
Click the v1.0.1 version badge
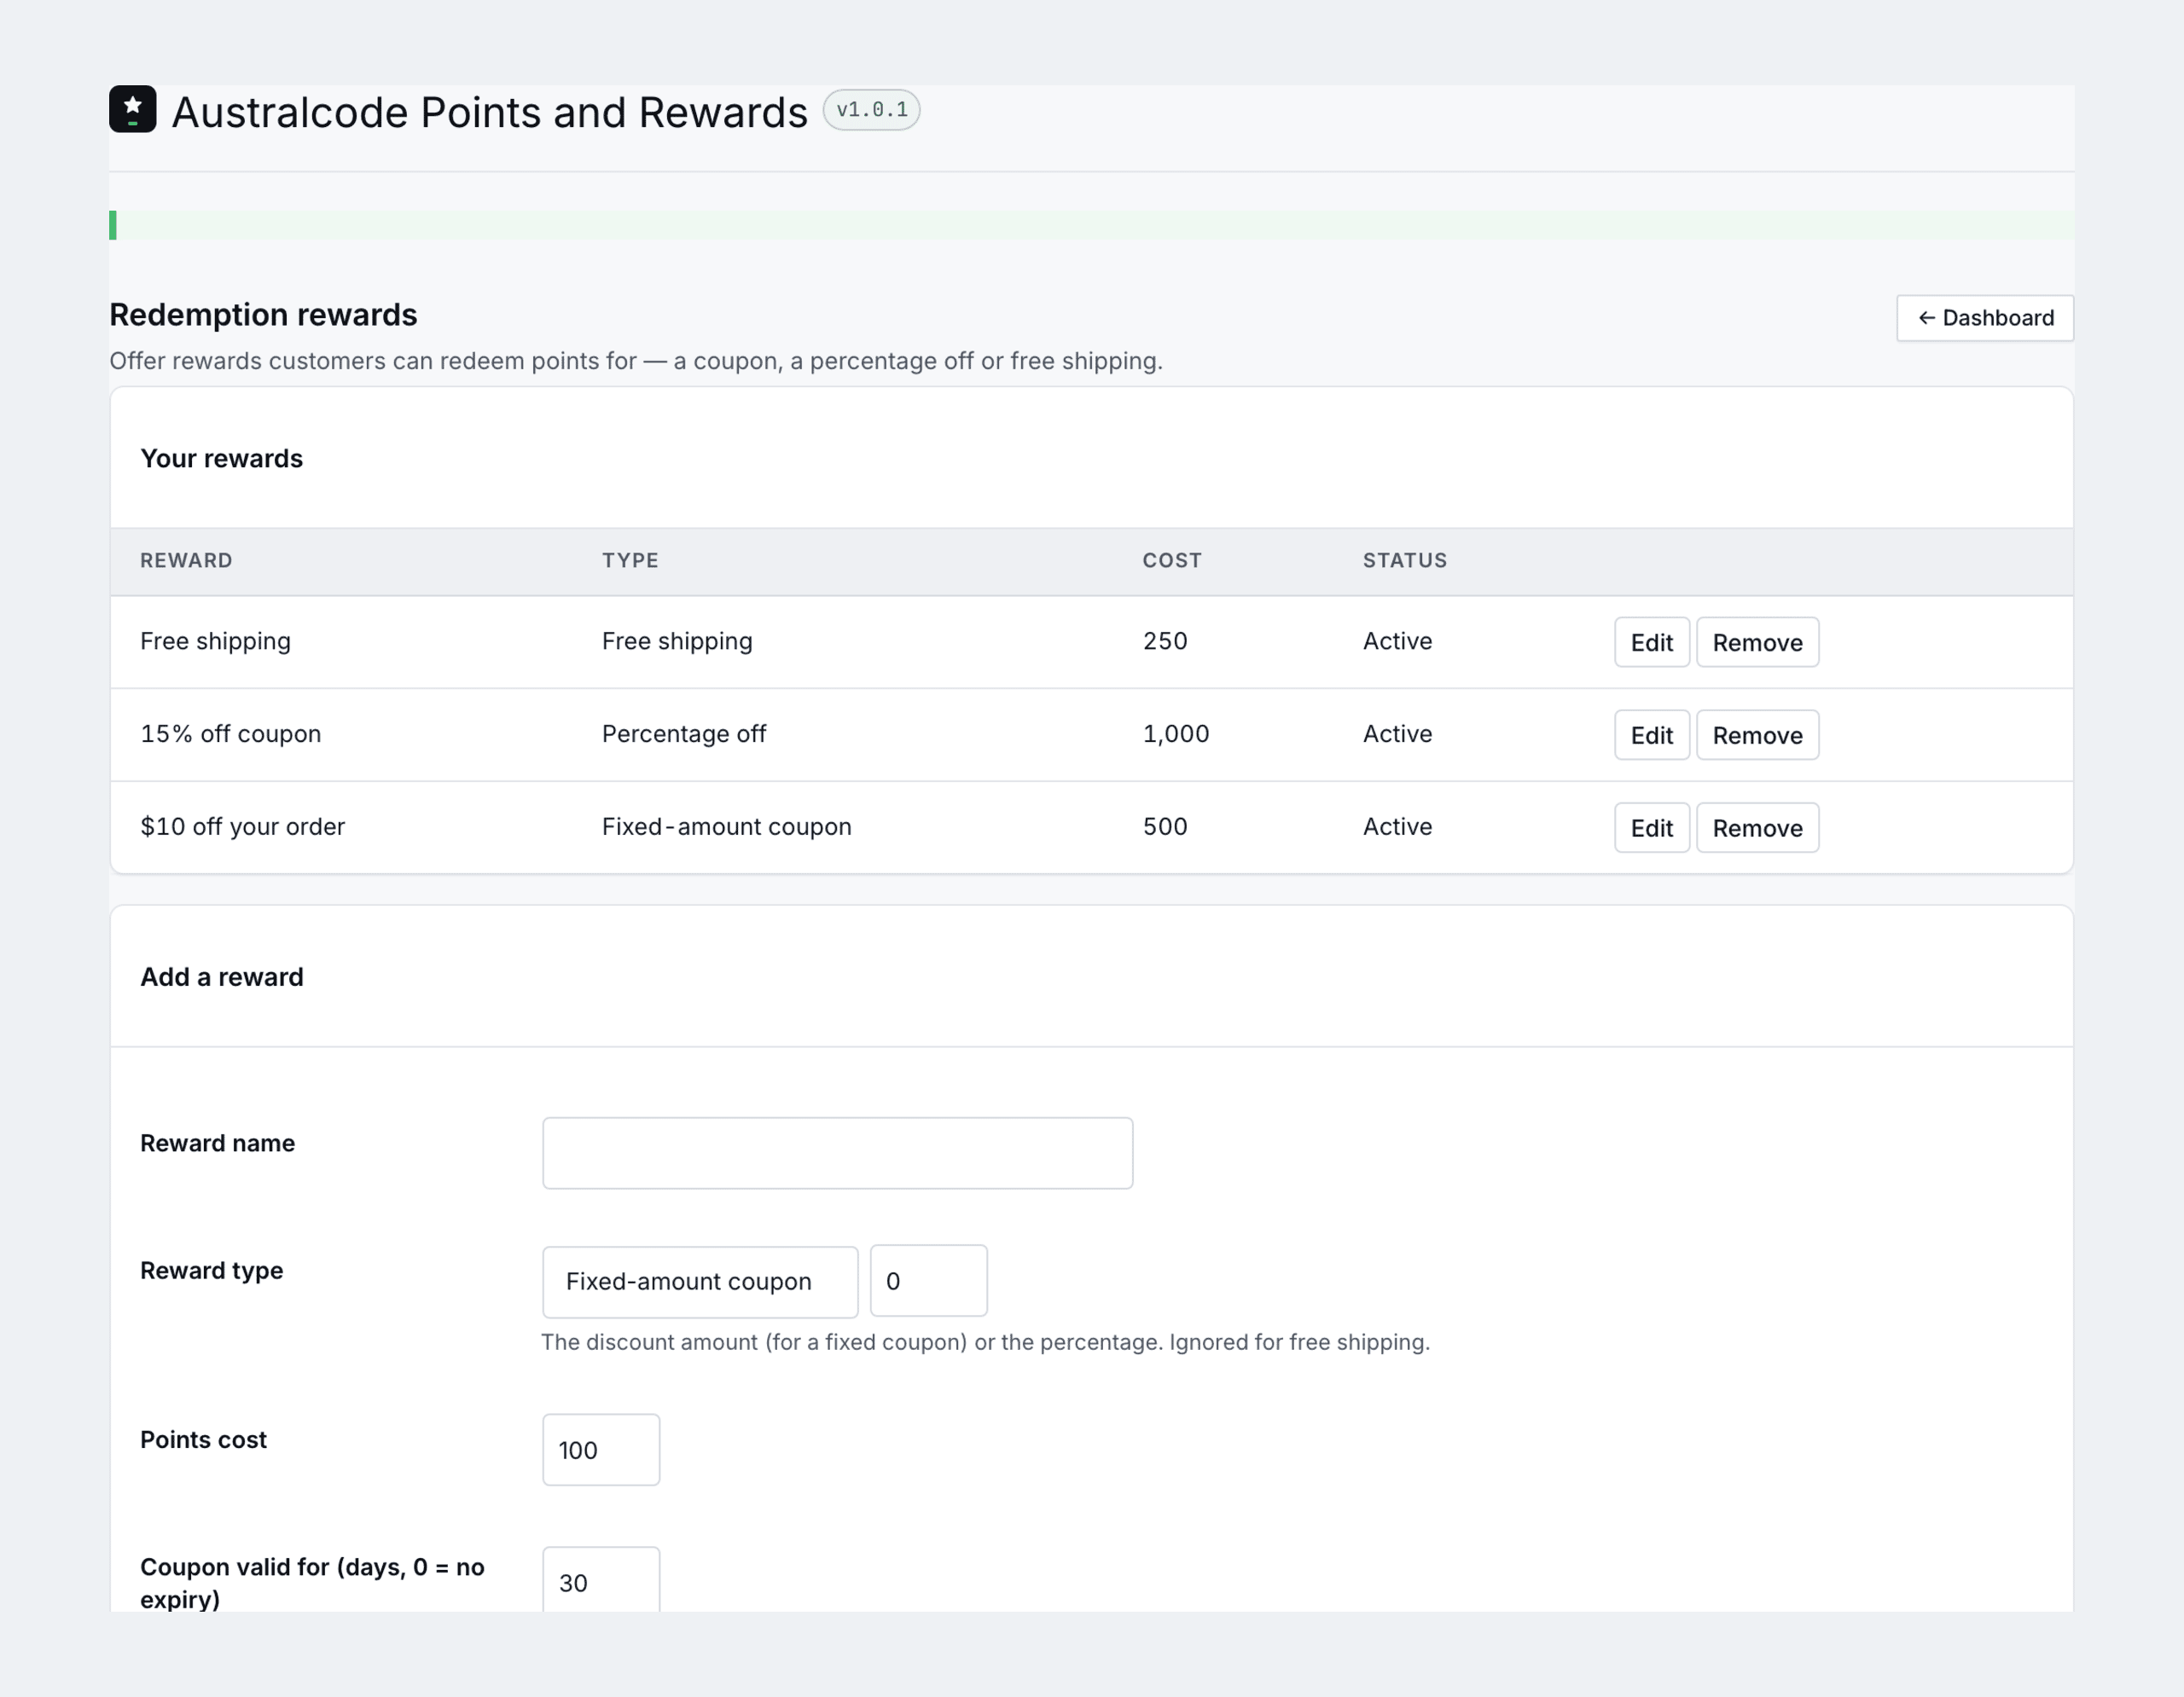click(x=871, y=110)
